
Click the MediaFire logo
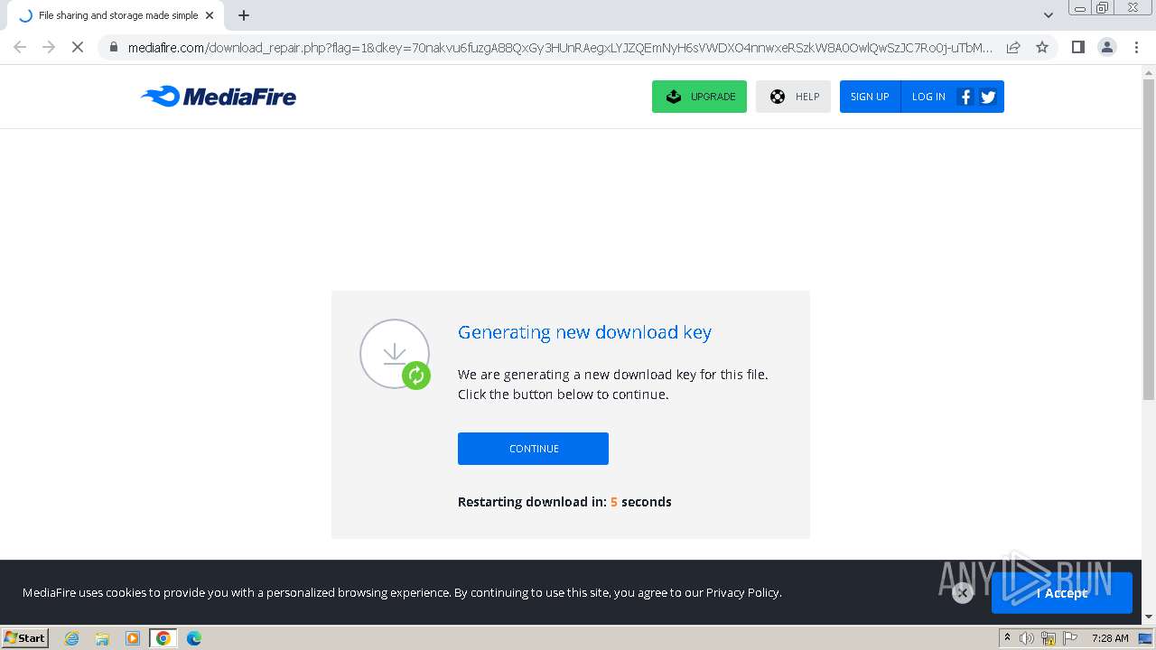[x=219, y=96]
